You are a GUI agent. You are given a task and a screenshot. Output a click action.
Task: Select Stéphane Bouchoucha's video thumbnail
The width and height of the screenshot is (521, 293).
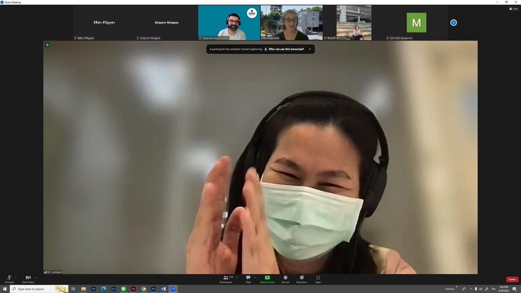coord(229,23)
